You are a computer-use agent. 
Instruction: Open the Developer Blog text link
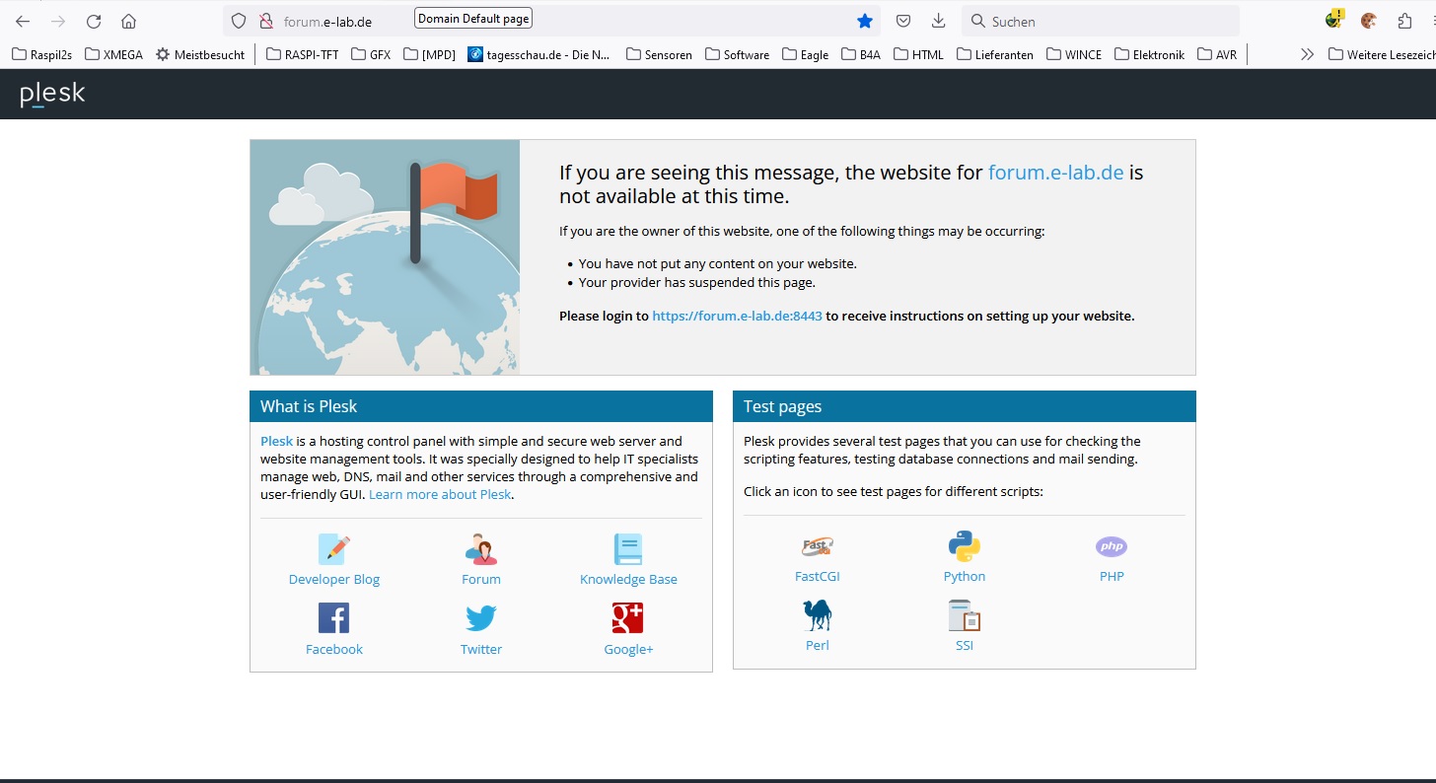pos(334,580)
